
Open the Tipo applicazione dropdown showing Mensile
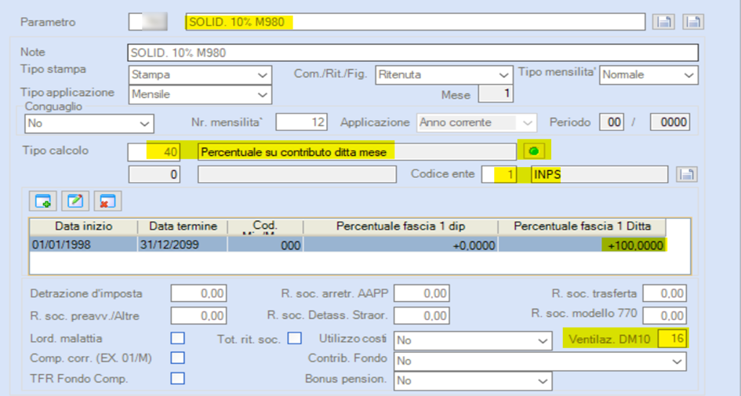[x=201, y=95]
